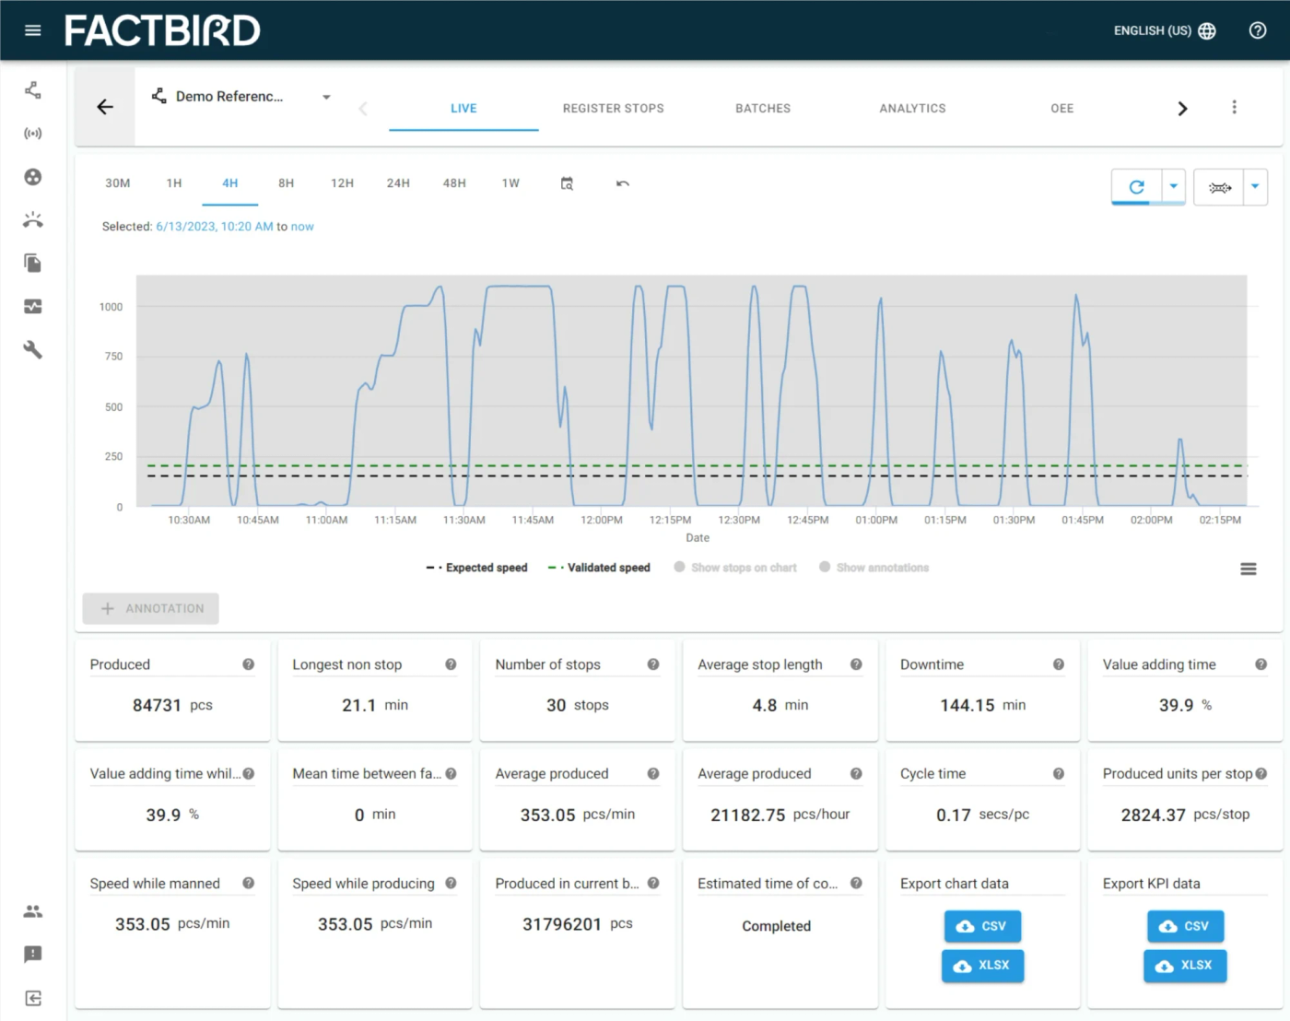1290x1021 pixels.
Task: Open the sensor view dropdown arrow
Action: click(1255, 187)
